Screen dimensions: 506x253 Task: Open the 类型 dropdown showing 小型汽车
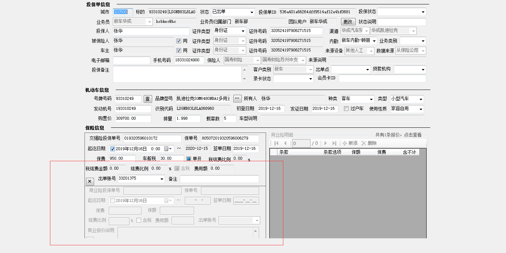coord(421,99)
